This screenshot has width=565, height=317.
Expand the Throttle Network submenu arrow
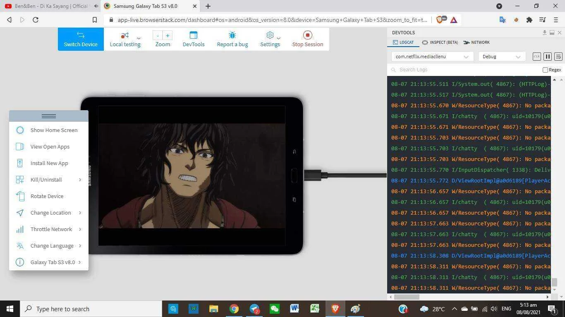[80, 229]
